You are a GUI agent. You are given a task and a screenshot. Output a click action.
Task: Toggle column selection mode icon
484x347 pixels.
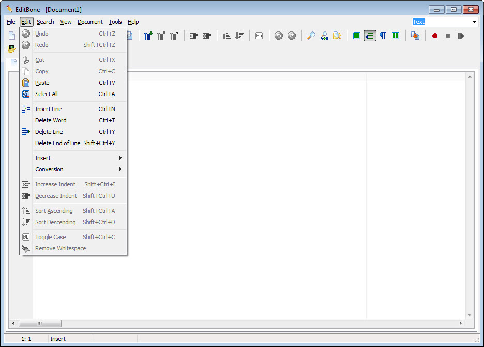click(x=396, y=36)
